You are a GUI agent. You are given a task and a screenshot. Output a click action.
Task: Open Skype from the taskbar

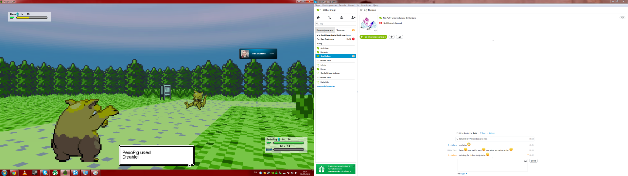pyautogui.click(x=45, y=173)
